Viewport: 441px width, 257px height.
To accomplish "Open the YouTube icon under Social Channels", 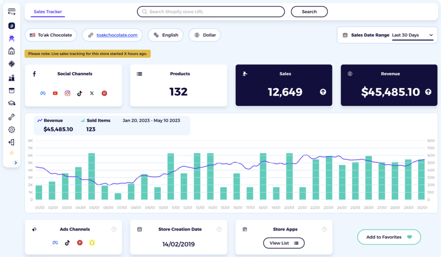I will (x=55, y=93).
